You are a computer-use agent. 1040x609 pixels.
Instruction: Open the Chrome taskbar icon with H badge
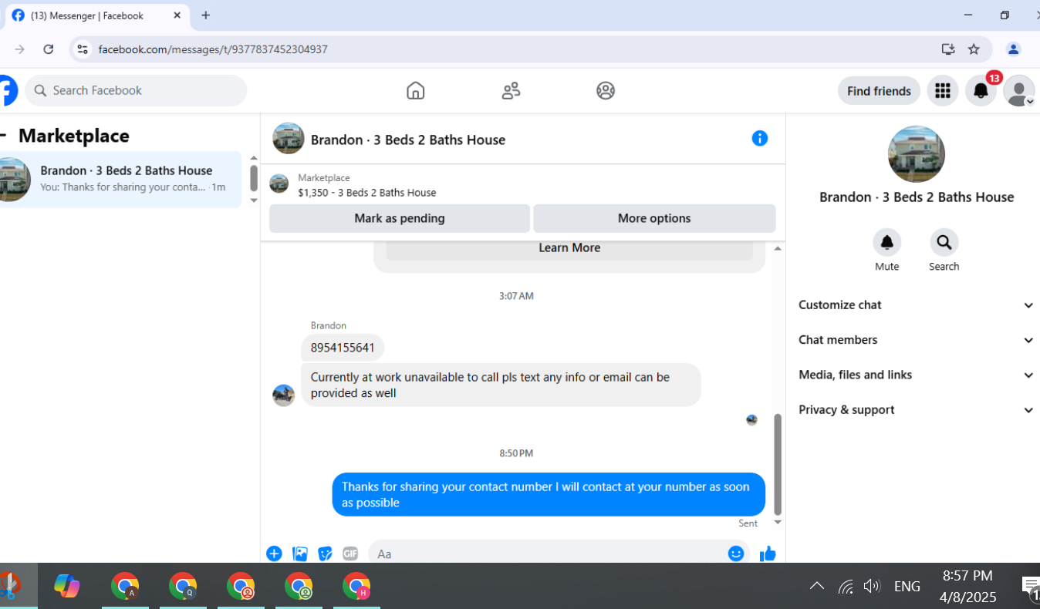point(356,587)
